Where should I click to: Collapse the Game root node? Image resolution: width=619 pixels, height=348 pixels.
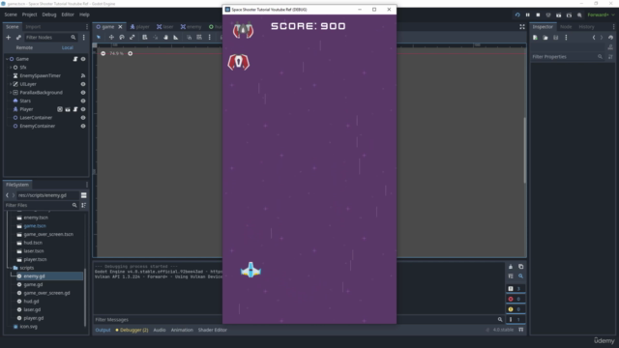point(7,59)
